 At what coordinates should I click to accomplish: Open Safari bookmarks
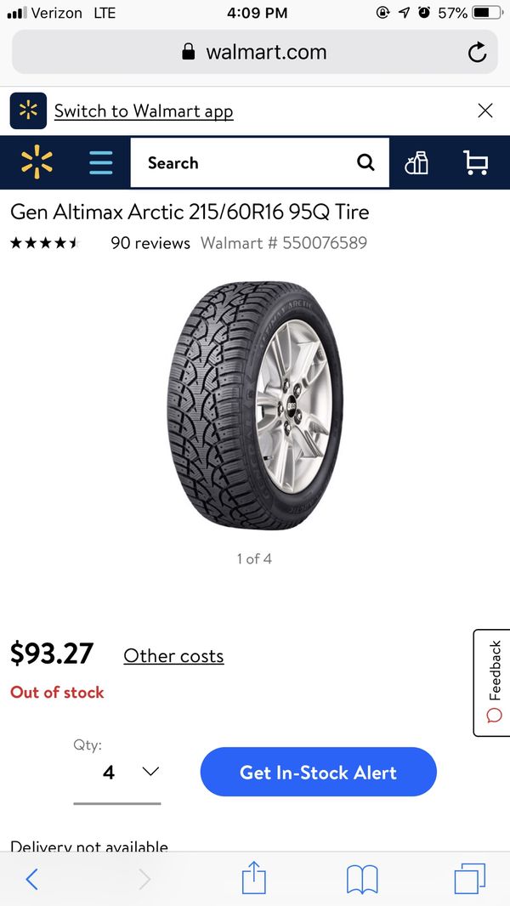(x=362, y=880)
